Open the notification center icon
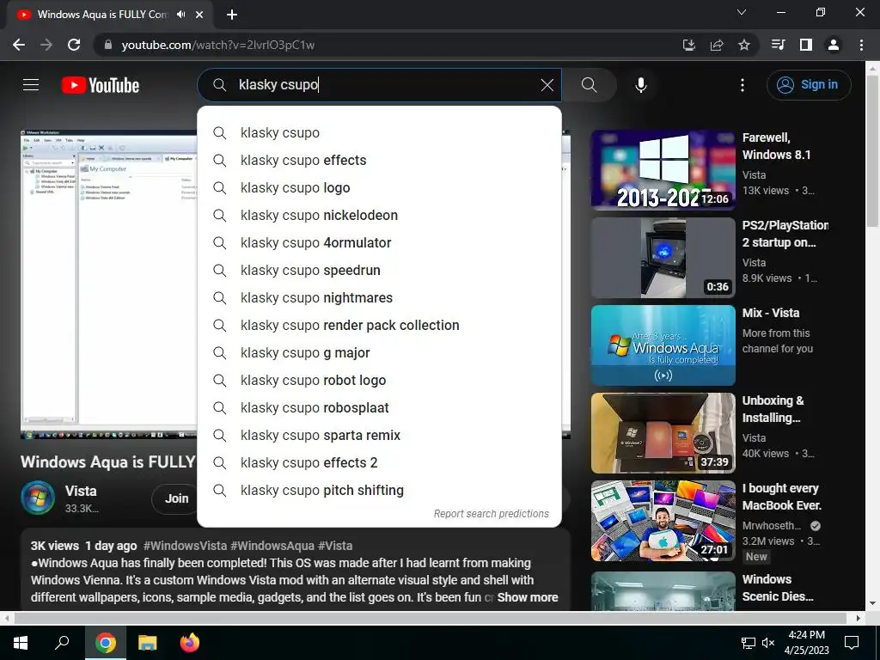880x660 pixels. pyautogui.click(x=852, y=643)
